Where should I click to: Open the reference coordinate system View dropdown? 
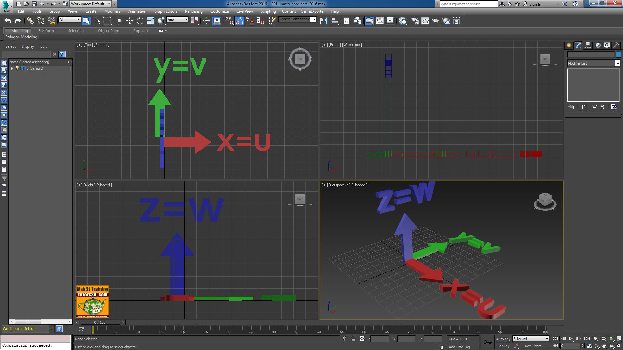[177, 19]
